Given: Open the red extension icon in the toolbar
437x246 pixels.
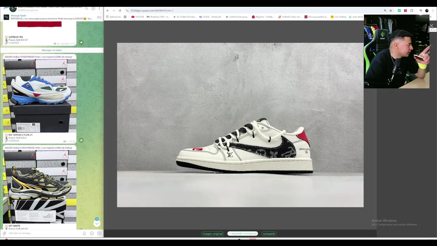Looking at the screenshot, I should pyautogui.click(x=405, y=11).
